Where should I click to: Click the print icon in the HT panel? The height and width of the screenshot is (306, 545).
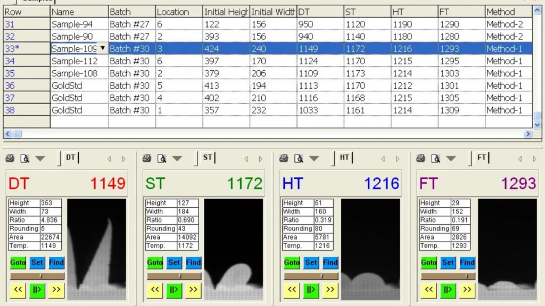pyautogui.click(x=284, y=158)
